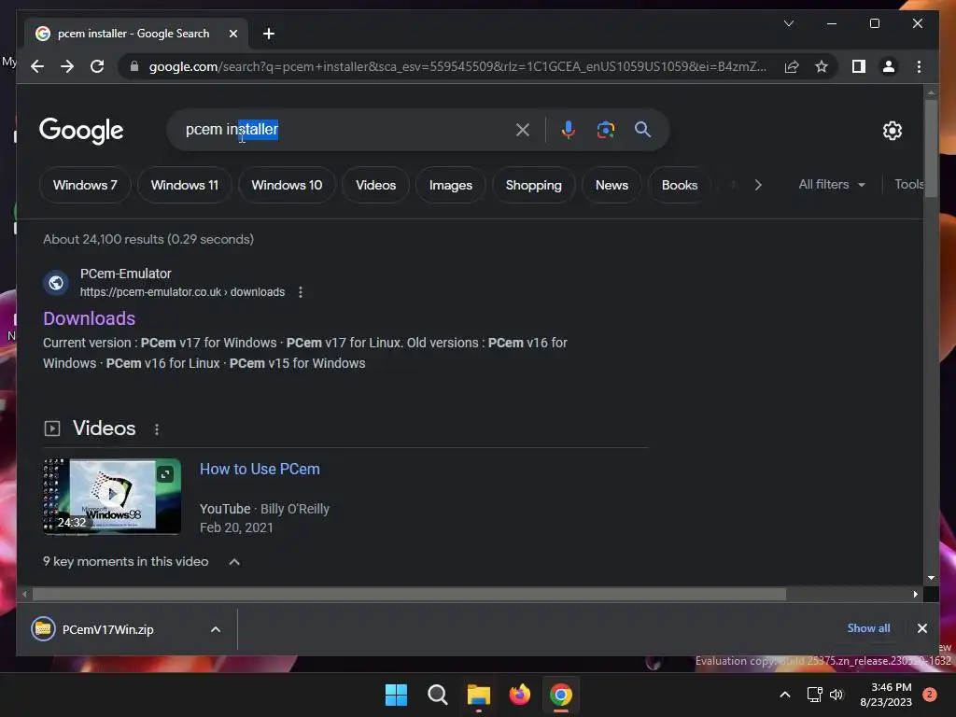
Task: Open Chrome profile menu
Action: point(889,66)
